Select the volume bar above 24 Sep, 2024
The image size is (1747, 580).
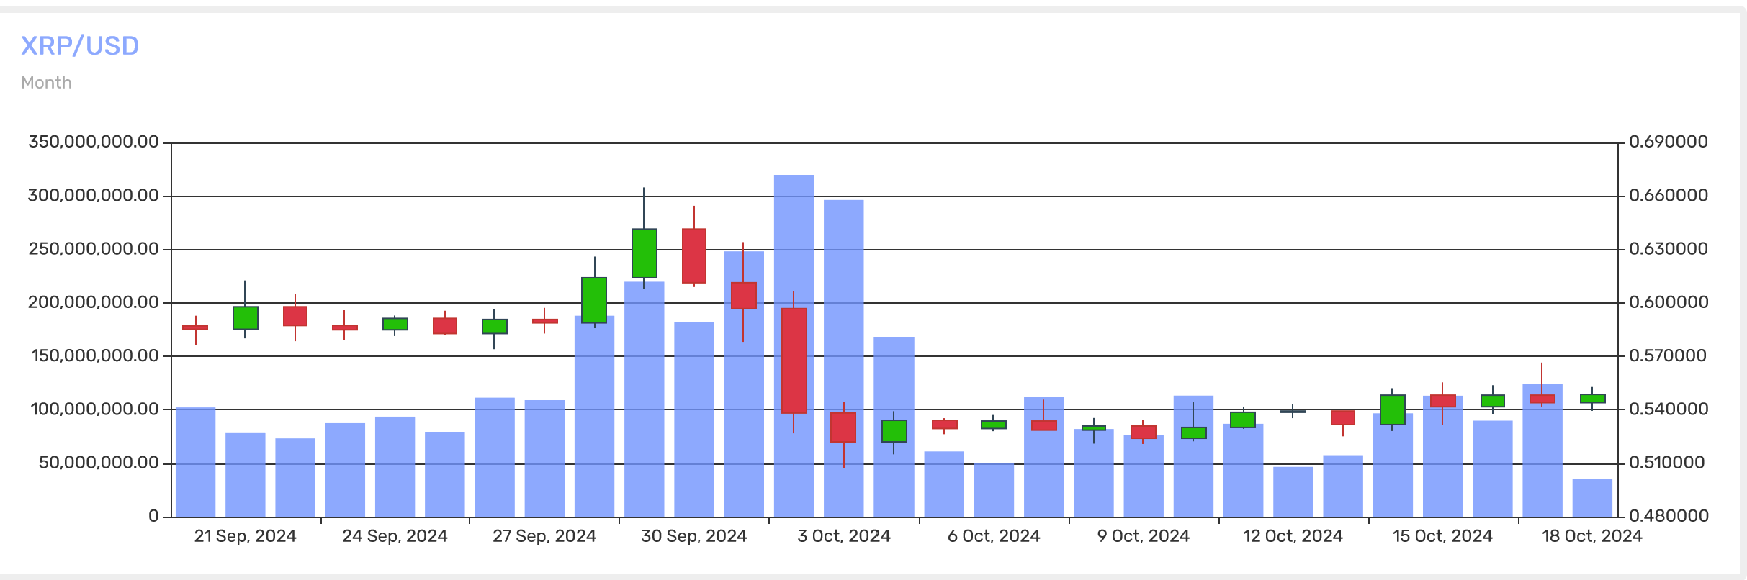(x=395, y=467)
